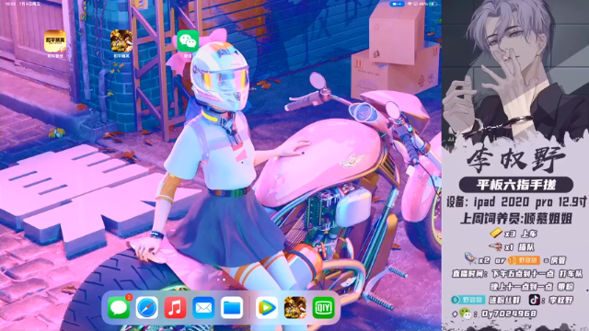Tap the battery percentage indicator
The height and width of the screenshot is (331, 589).
click(423, 4)
